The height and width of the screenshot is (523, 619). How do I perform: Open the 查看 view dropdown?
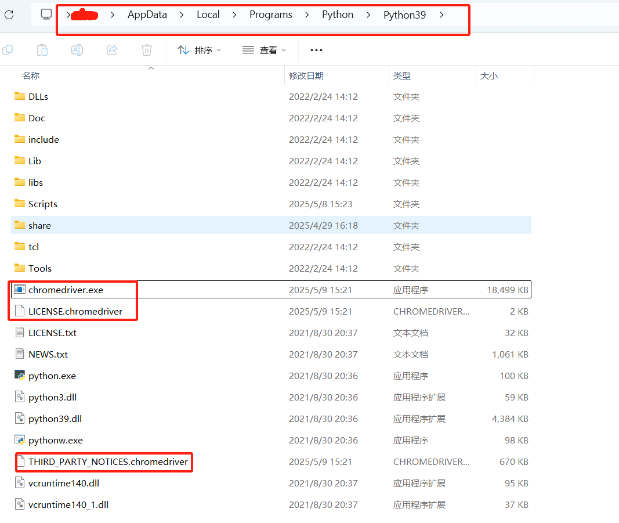point(264,50)
